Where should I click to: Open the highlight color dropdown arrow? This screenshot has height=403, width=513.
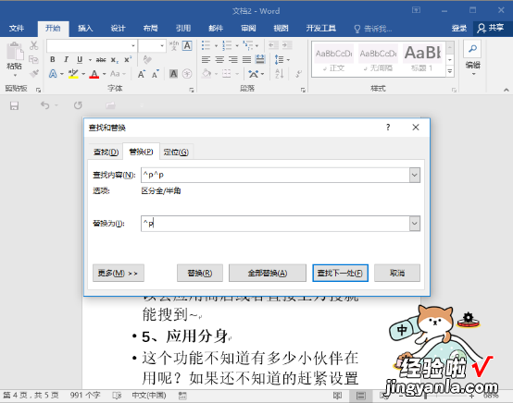(83, 74)
